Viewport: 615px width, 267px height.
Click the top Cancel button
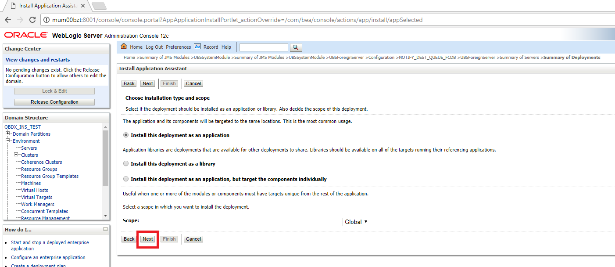193,83
